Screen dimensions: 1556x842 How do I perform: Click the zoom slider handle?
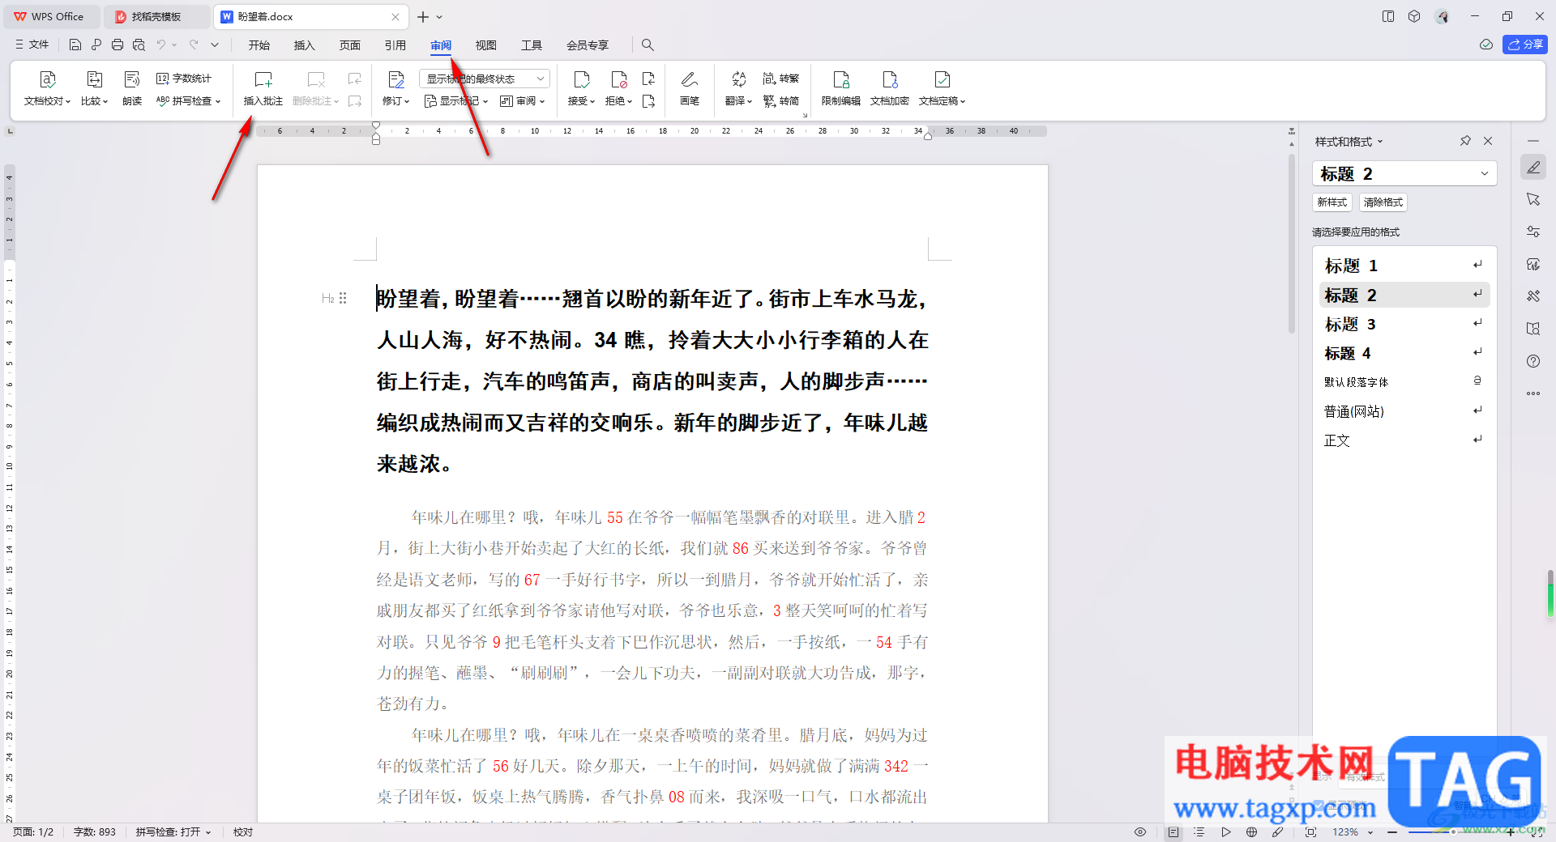(x=1453, y=832)
